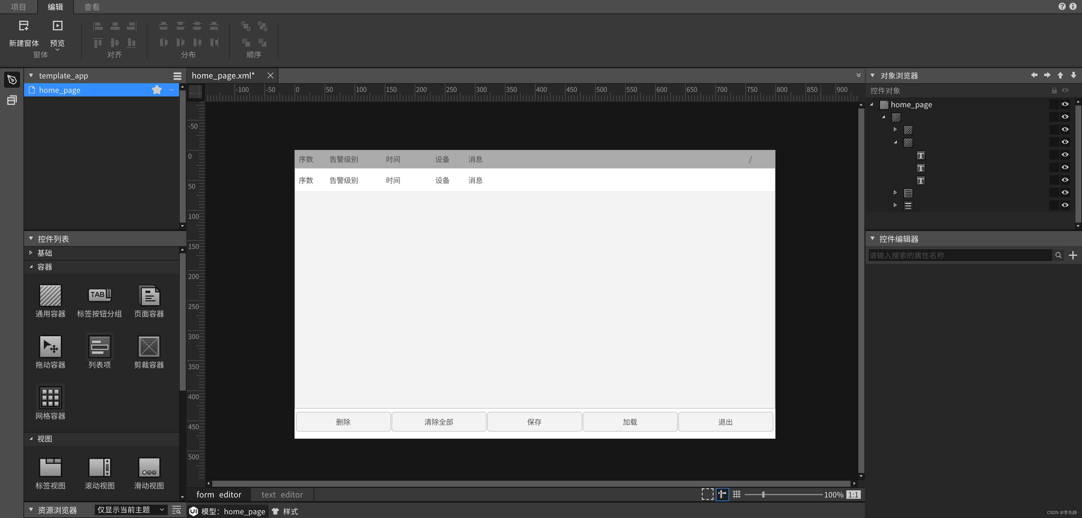Click the info icon at top right

(x=1073, y=6)
